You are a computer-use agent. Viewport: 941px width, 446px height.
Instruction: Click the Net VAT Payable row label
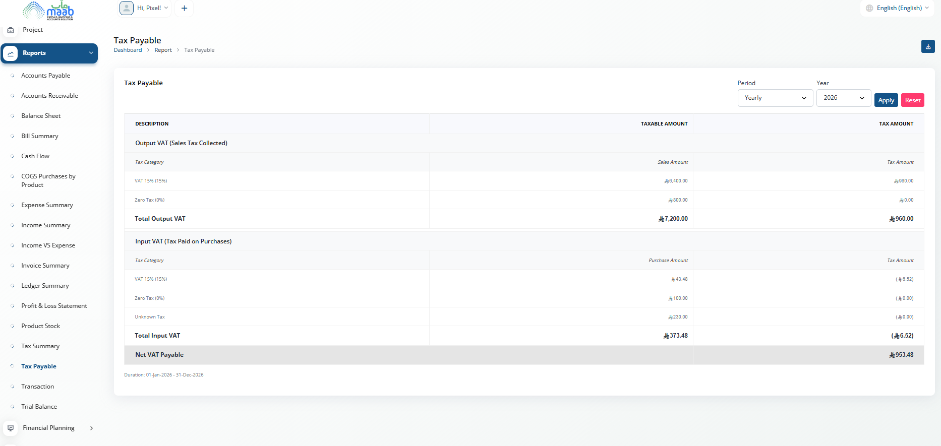pyautogui.click(x=159, y=355)
